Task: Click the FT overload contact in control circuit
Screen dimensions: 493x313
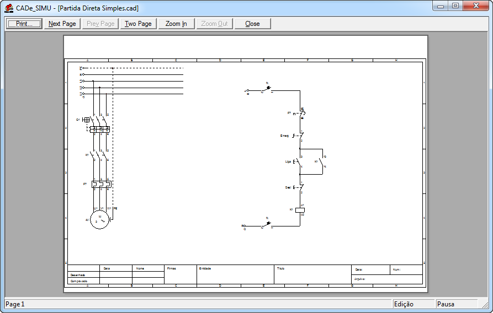Action: tap(301, 113)
